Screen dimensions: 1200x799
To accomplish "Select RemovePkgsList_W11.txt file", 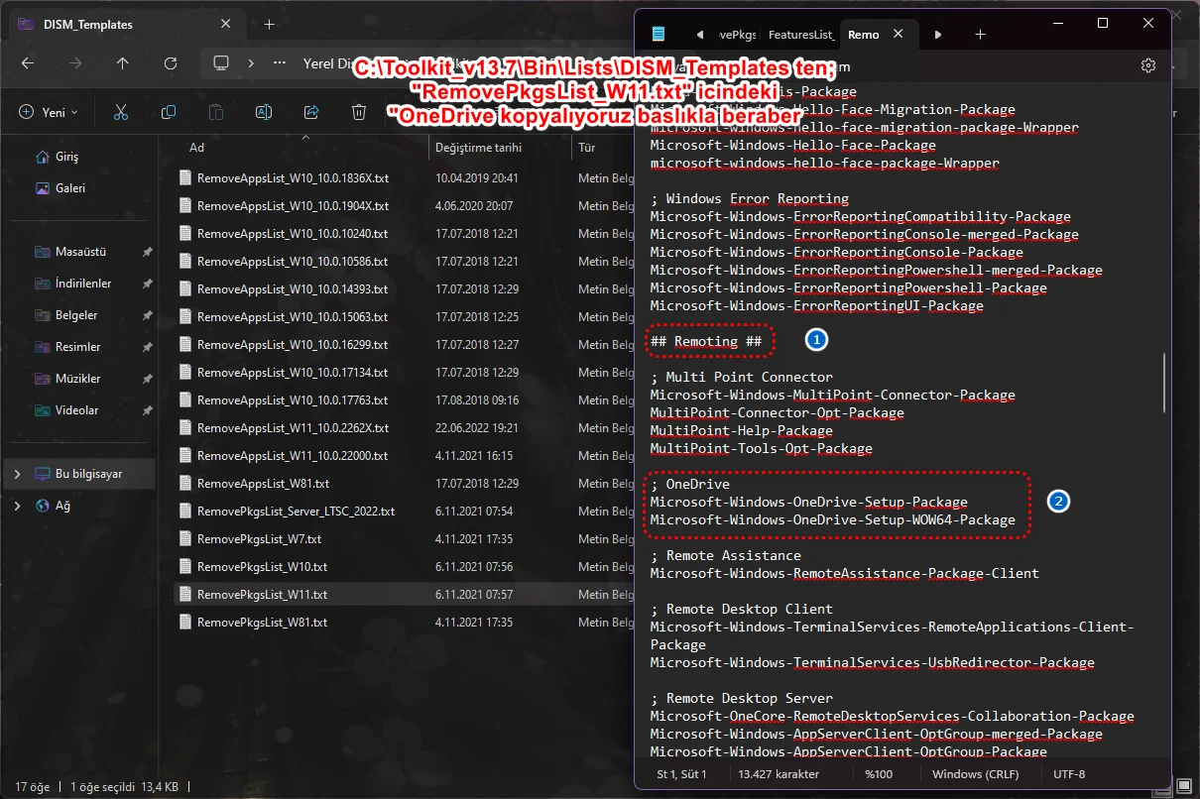I will 262,595.
